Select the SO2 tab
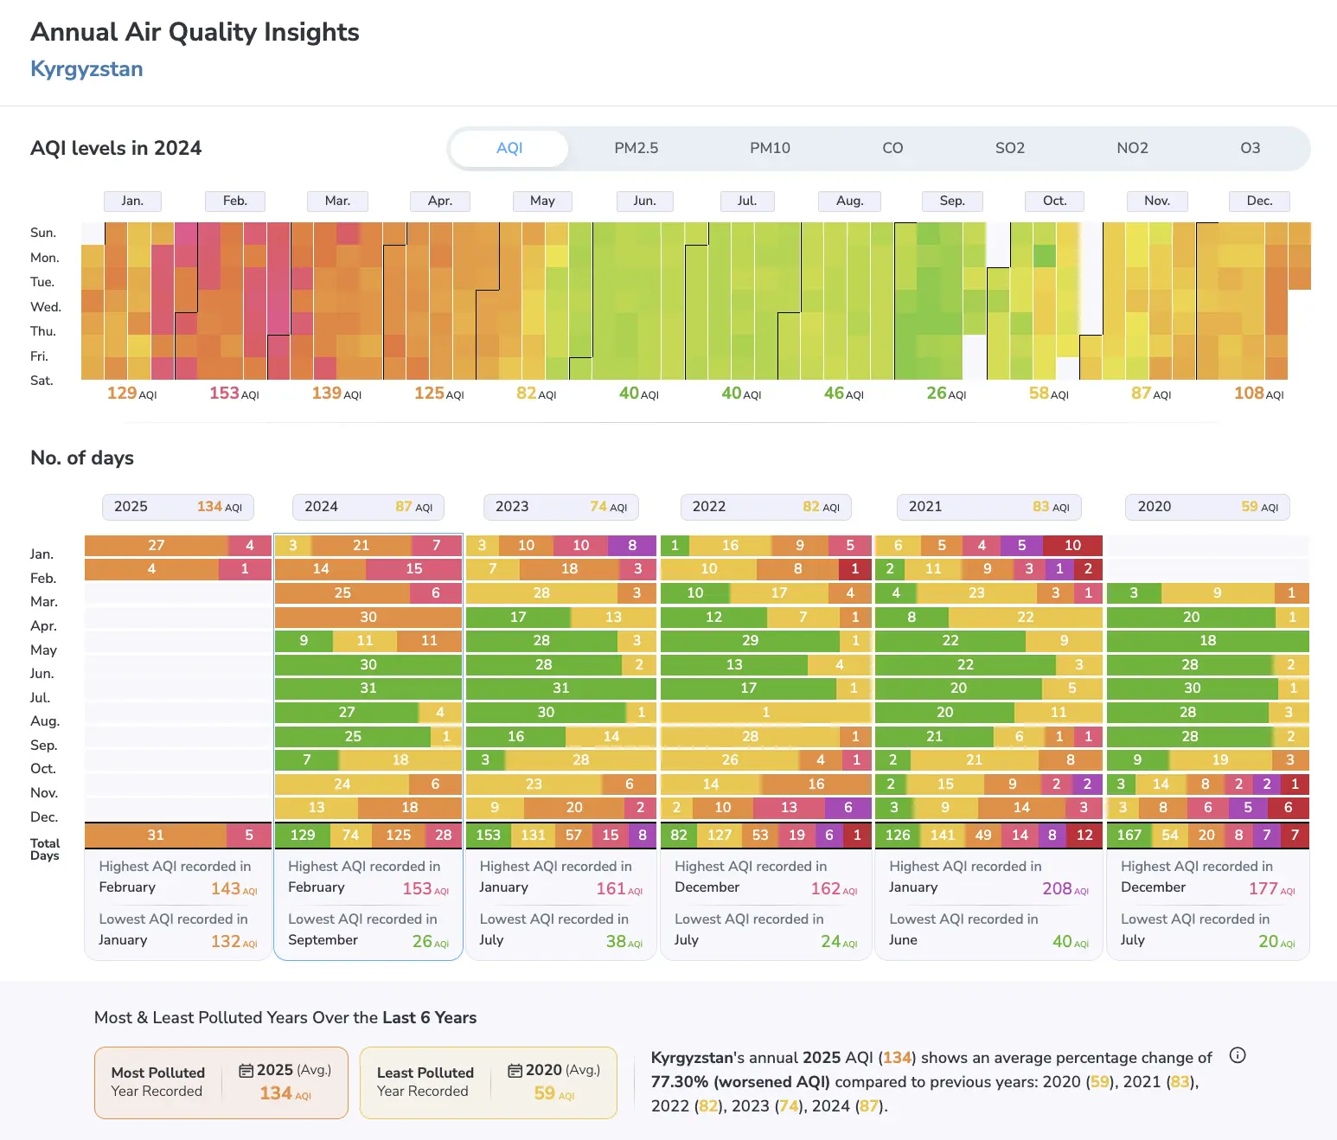1337x1140 pixels. [x=1010, y=148]
